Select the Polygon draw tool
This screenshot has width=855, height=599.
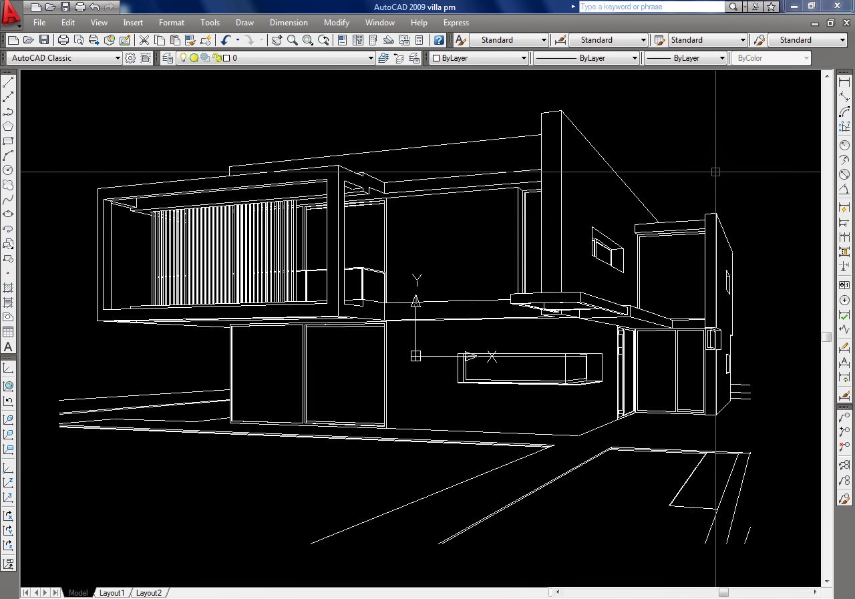coord(8,126)
